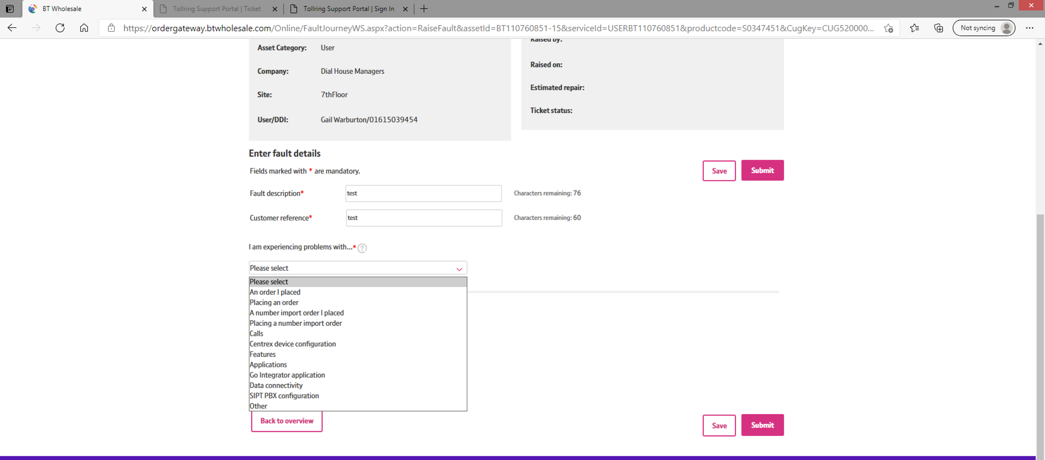Click the Fault description text field
This screenshot has width=1045, height=460.
[423, 193]
